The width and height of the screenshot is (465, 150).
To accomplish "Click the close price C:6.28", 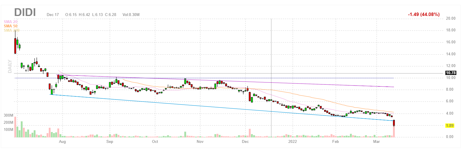I will (110, 15).
